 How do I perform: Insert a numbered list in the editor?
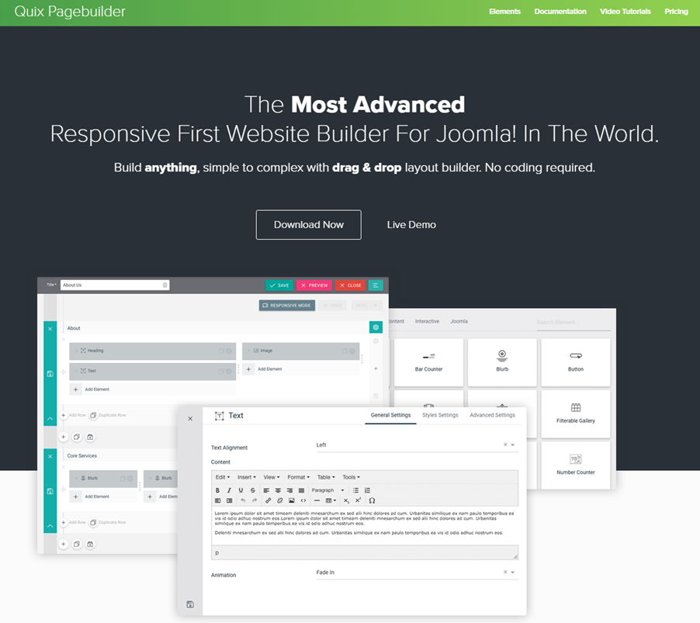click(367, 490)
